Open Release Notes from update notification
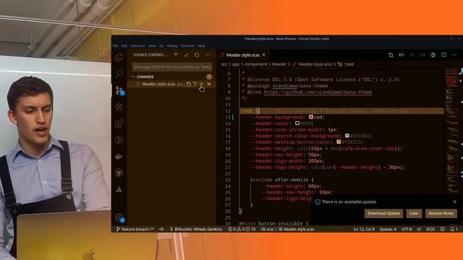 click(x=441, y=214)
